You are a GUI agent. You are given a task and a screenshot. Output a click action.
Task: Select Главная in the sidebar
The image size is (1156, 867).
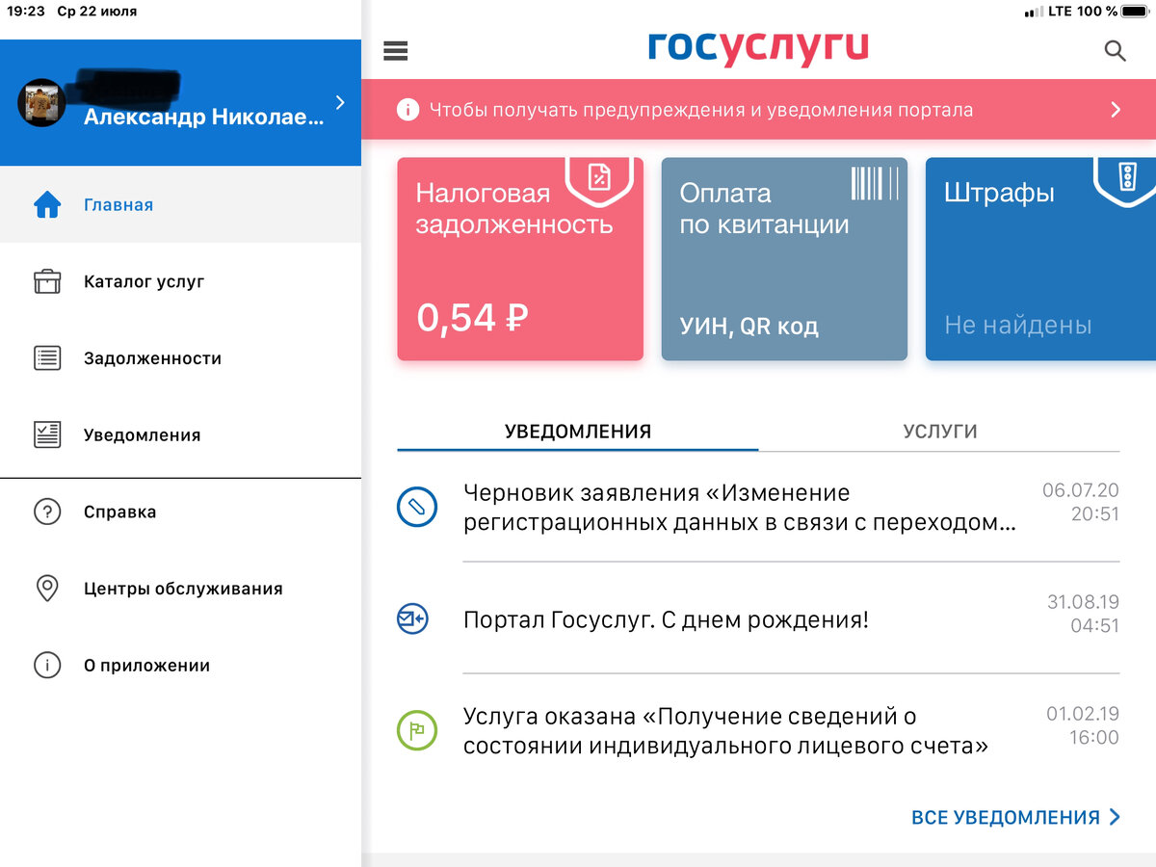180,205
